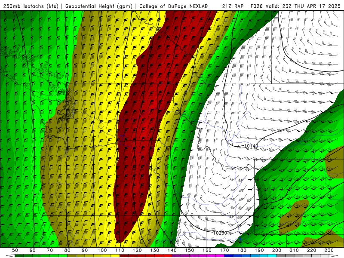Screen dimensions: 344x258
Task: Click the 130 value on the color scale
Action: coord(155,250)
